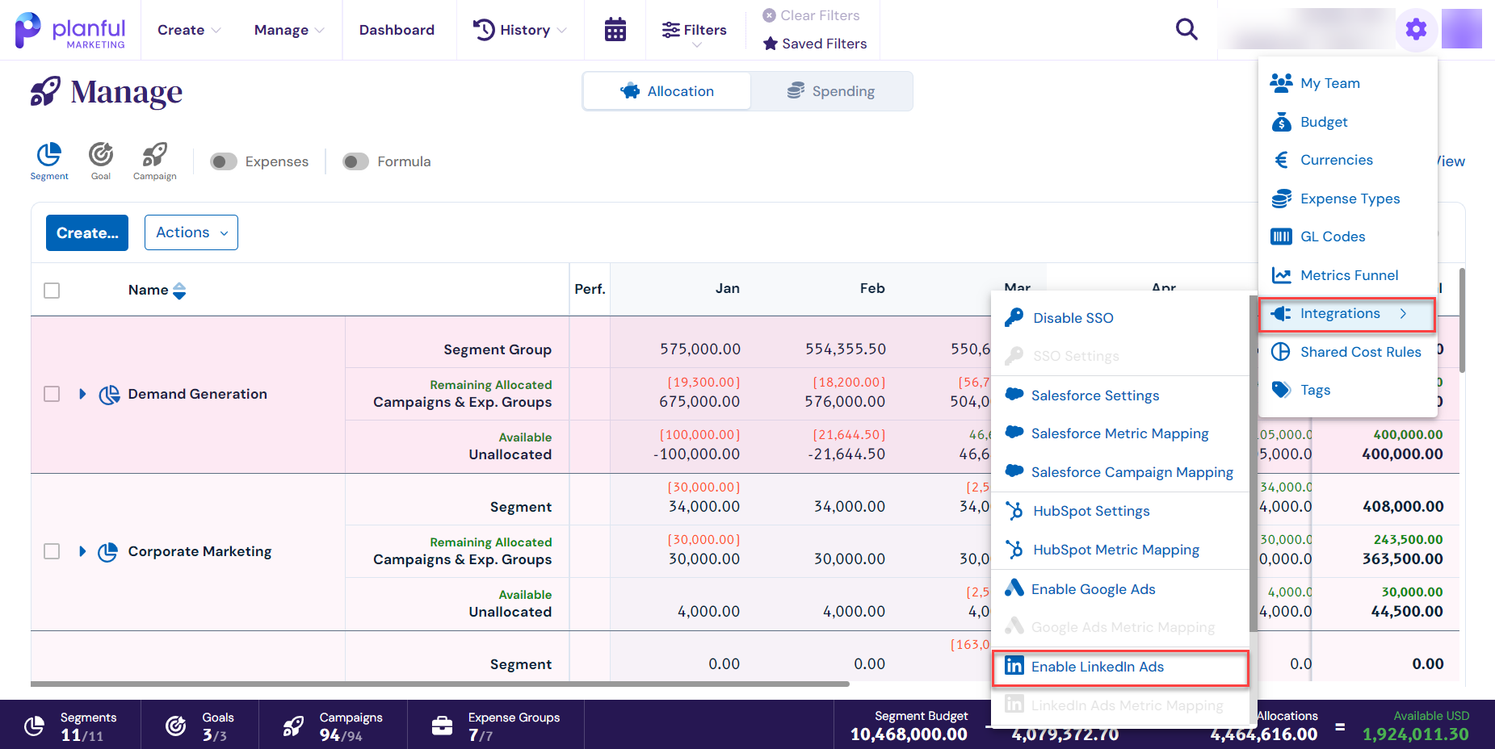Select the Campaign view icon
The height and width of the screenshot is (749, 1495).
pos(154,161)
